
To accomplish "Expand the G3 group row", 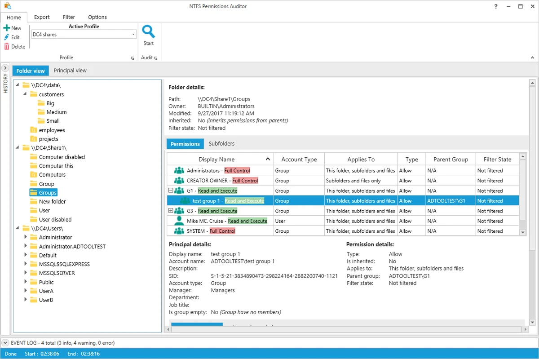I will point(171,210).
